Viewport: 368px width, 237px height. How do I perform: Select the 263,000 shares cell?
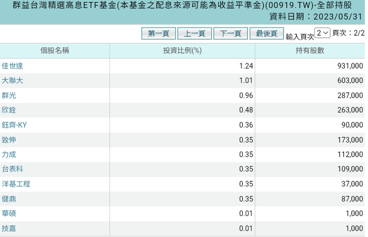pyautogui.click(x=310, y=110)
